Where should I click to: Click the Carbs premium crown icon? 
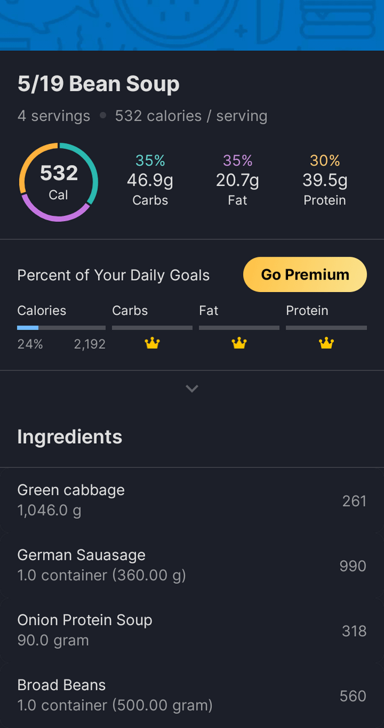152,344
